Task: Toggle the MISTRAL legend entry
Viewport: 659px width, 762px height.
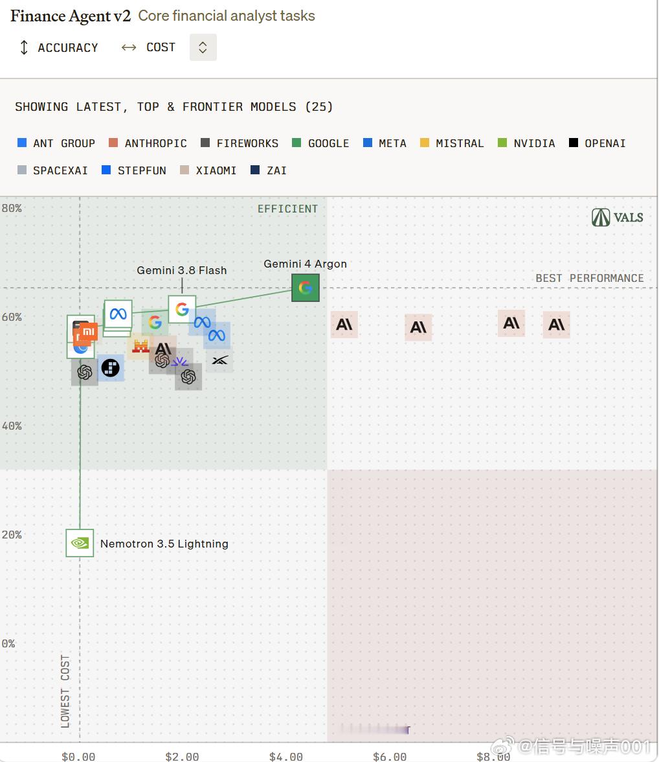Action: point(452,143)
